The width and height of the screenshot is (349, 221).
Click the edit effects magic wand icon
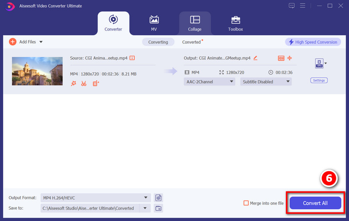pyautogui.click(x=73, y=83)
